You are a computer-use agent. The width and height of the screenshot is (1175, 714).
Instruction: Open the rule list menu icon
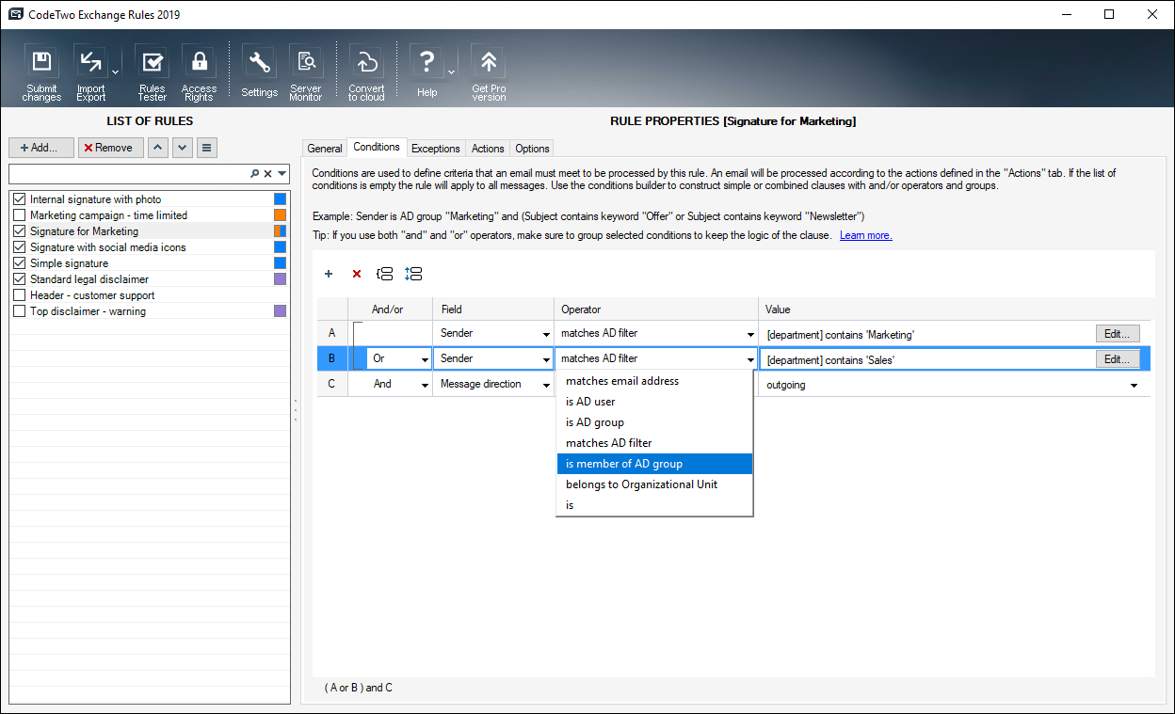click(x=207, y=148)
